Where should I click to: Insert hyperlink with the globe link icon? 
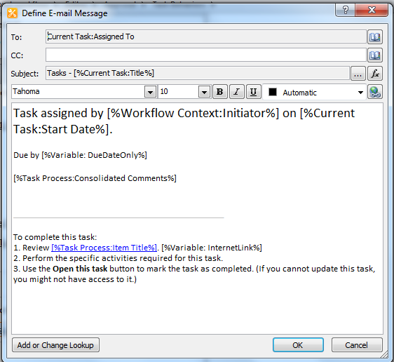(375, 92)
